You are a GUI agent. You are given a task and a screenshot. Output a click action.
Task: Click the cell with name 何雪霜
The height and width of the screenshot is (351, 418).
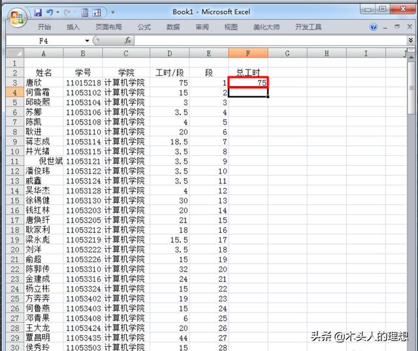click(x=44, y=93)
